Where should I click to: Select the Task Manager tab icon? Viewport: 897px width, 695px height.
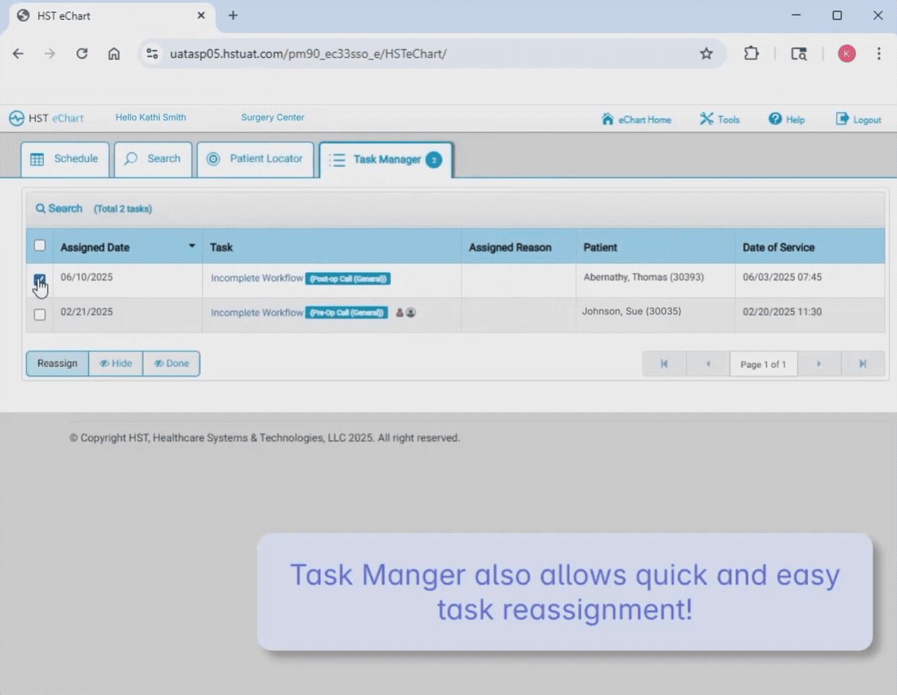pyautogui.click(x=337, y=161)
